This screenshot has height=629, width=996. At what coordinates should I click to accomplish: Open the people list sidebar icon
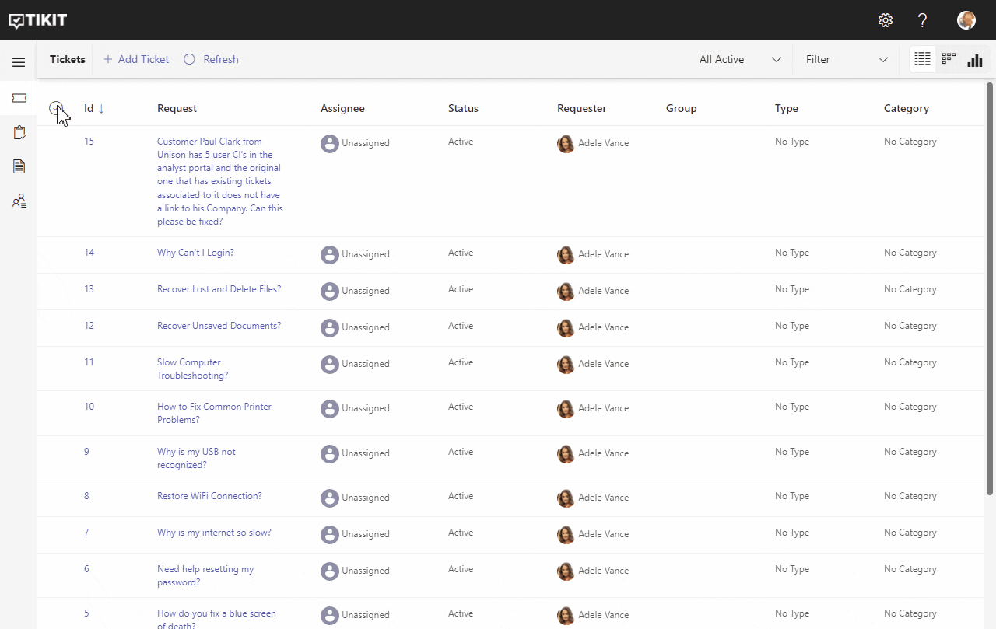click(19, 201)
